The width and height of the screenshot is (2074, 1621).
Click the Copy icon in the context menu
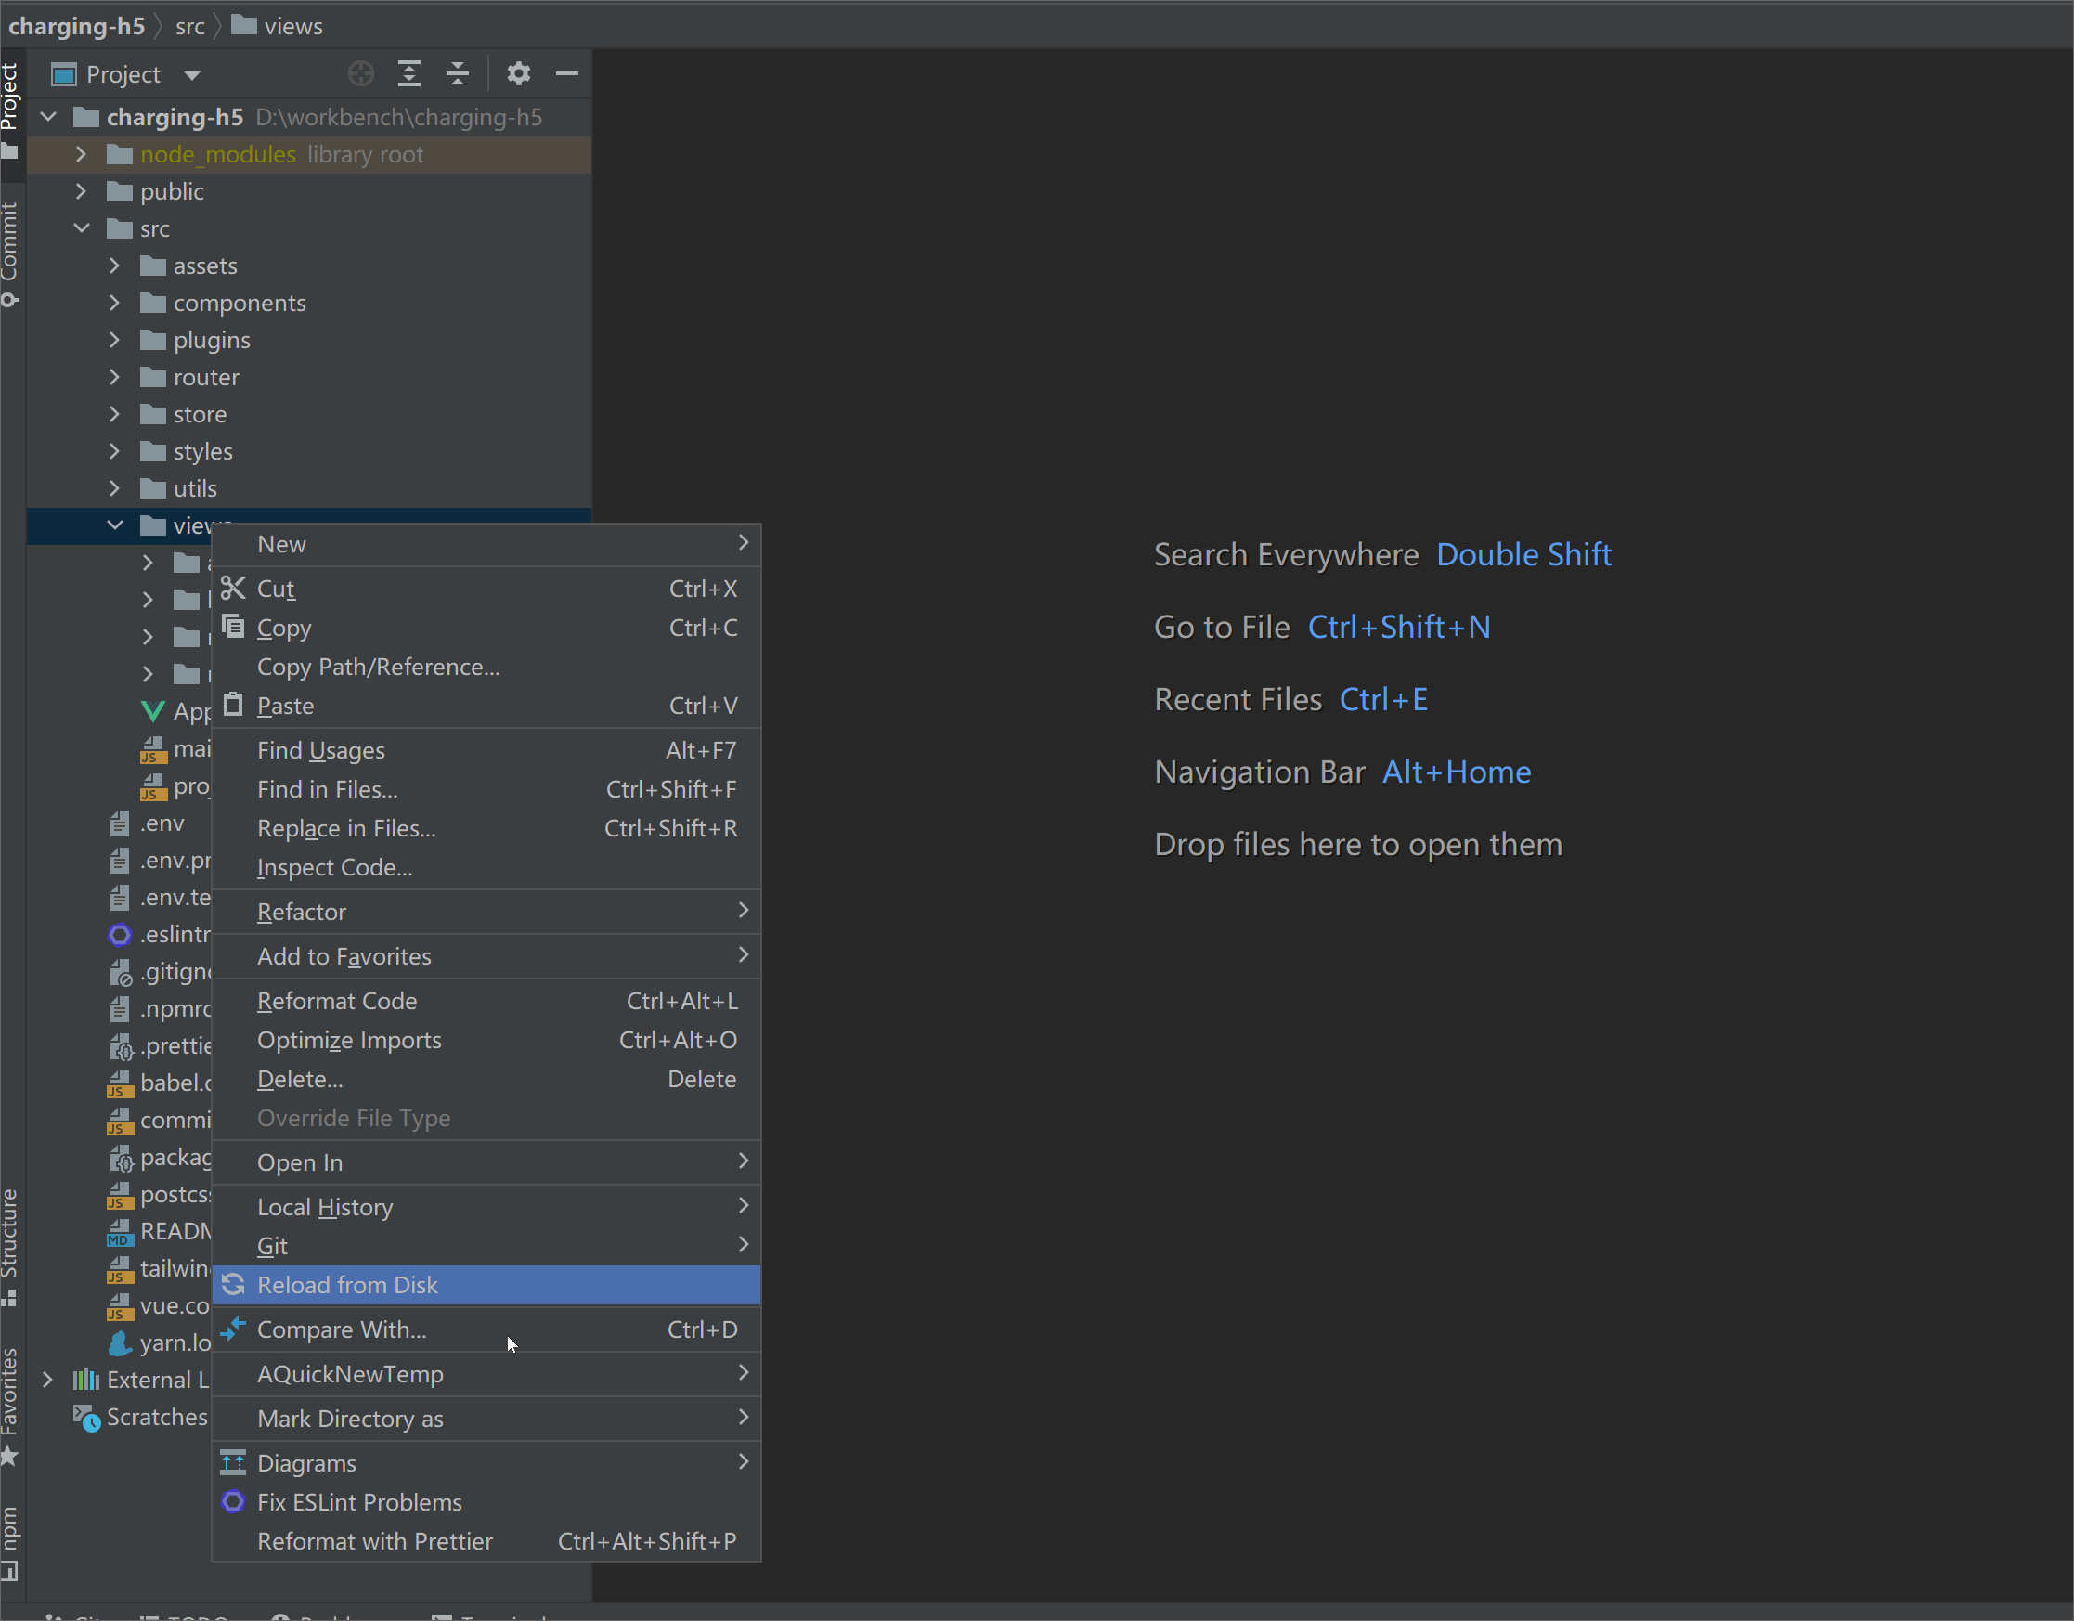pyautogui.click(x=234, y=627)
